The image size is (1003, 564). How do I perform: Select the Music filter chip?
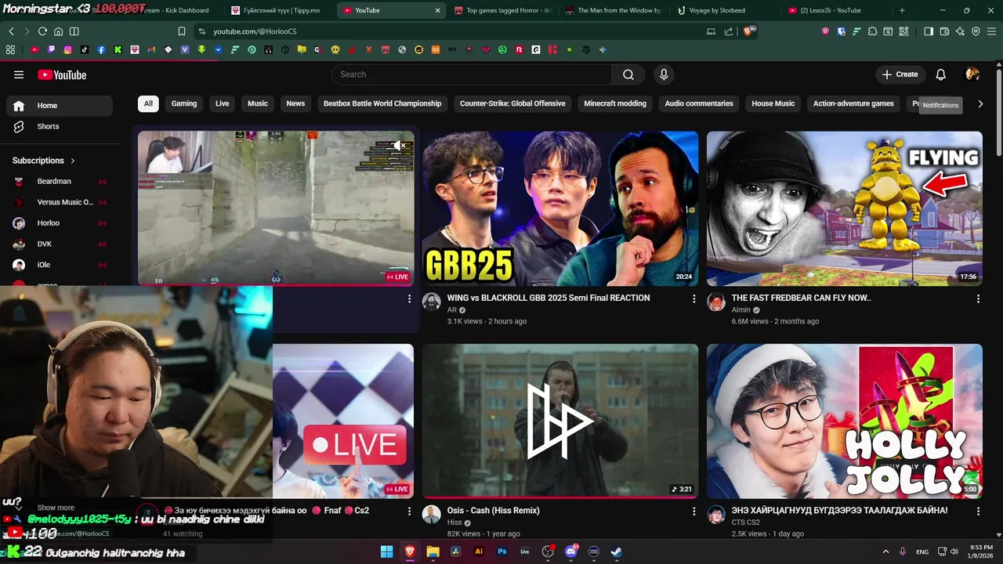click(258, 103)
